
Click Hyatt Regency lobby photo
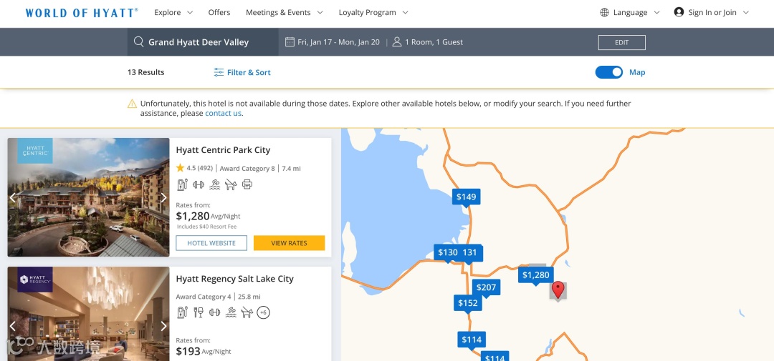click(88, 314)
